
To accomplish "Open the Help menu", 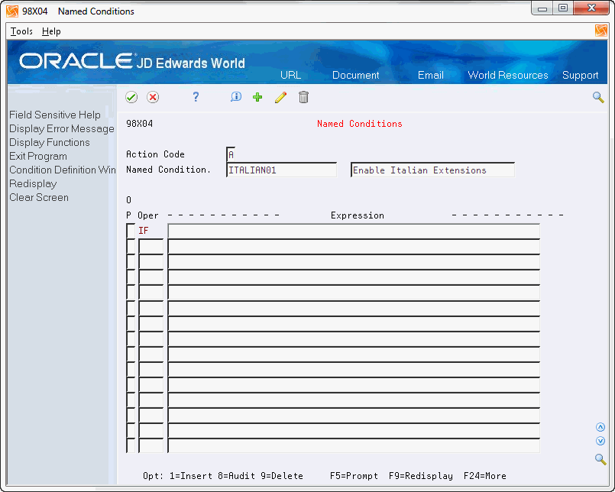I will coord(51,31).
